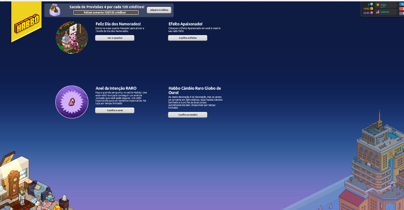404x210 pixels.
Task: Click the gold credits coin icon
Action: click(x=371, y=9)
